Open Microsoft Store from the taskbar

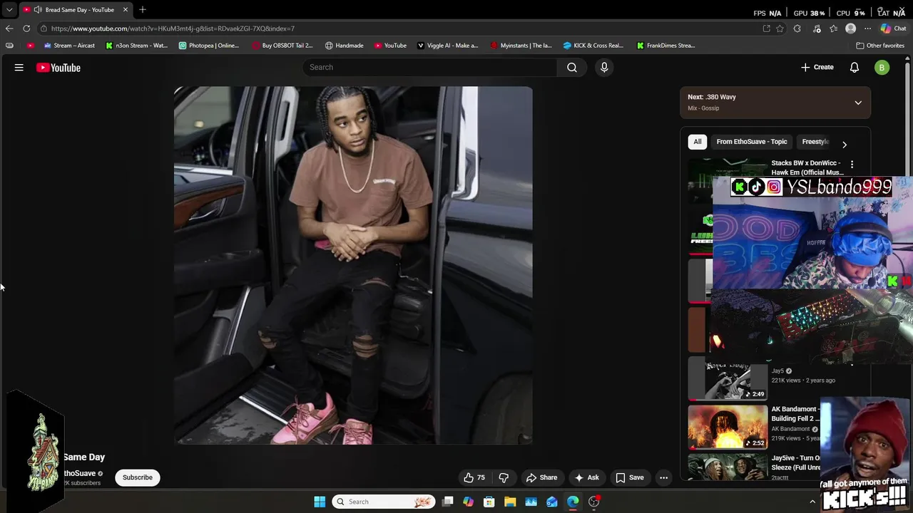489,502
